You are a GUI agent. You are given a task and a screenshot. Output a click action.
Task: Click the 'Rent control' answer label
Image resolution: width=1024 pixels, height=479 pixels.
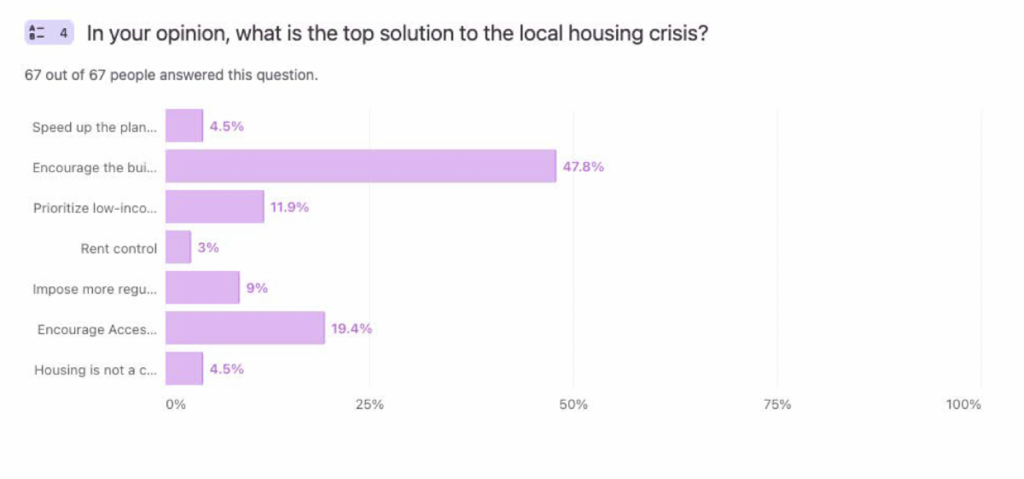click(x=119, y=249)
